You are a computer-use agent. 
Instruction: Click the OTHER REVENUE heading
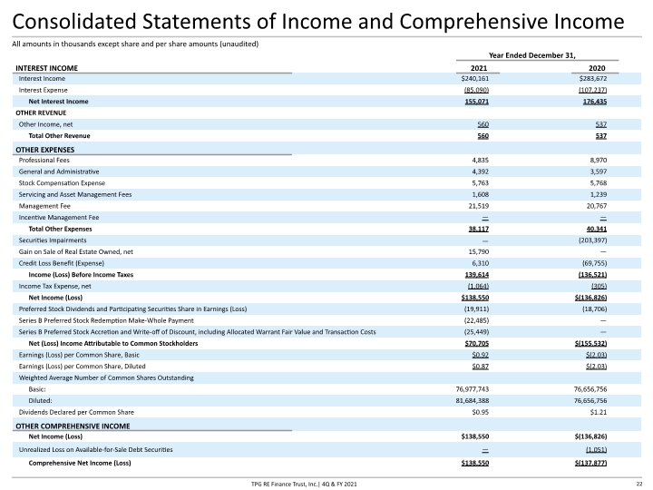(41, 113)
